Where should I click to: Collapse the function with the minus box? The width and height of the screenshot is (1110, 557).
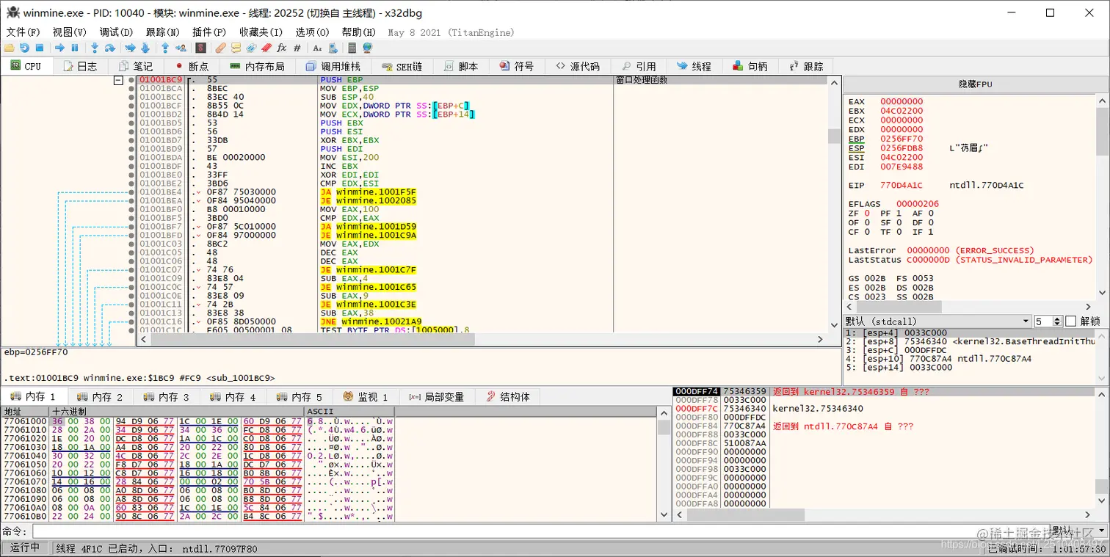pyautogui.click(x=117, y=80)
